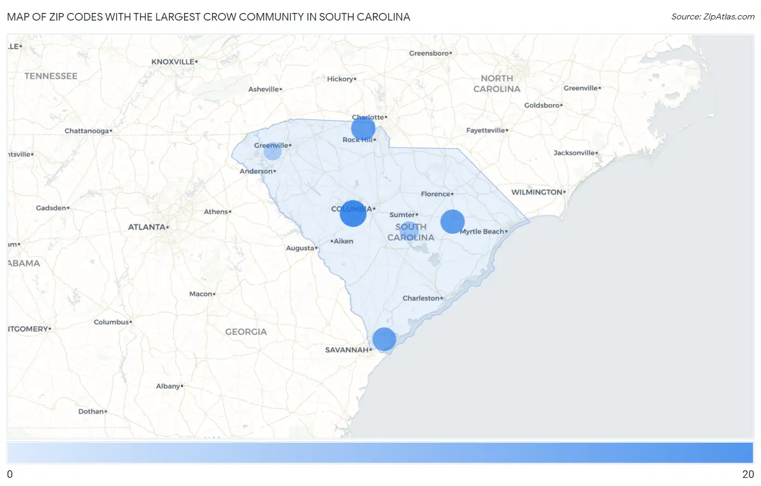The image size is (761, 486).
Task: Click the bubble marker over Columbia
Action: (x=353, y=213)
